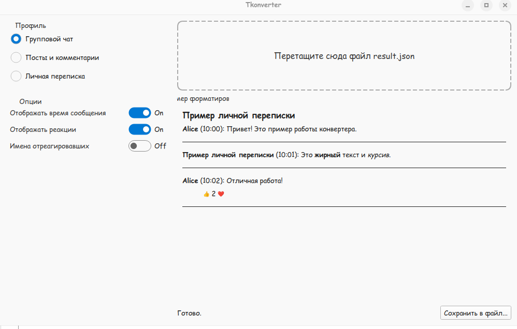Image resolution: width=517 pixels, height=329 pixels.
Task: Click the Готово. status text
Action: click(x=189, y=313)
